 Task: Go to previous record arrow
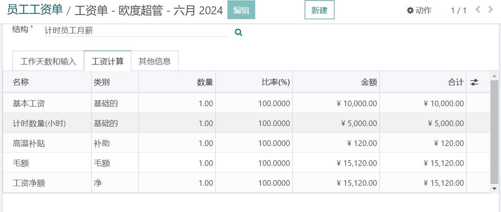click(x=478, y=10)
